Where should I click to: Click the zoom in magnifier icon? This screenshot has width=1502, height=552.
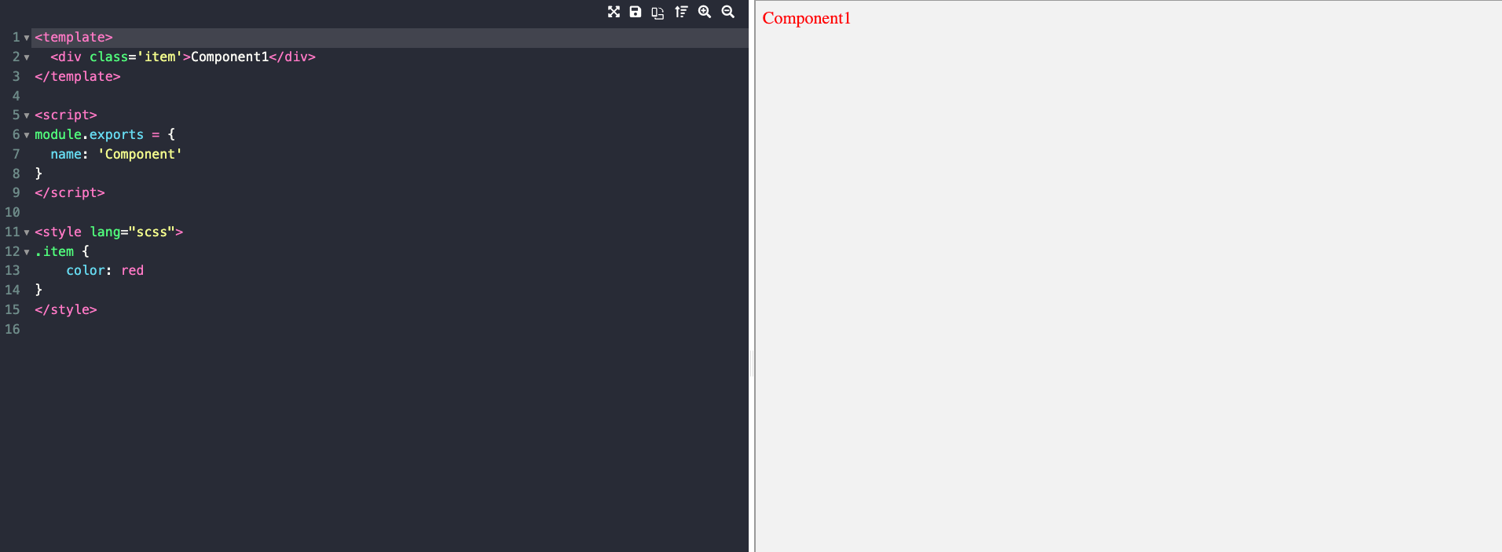point(705,12)
